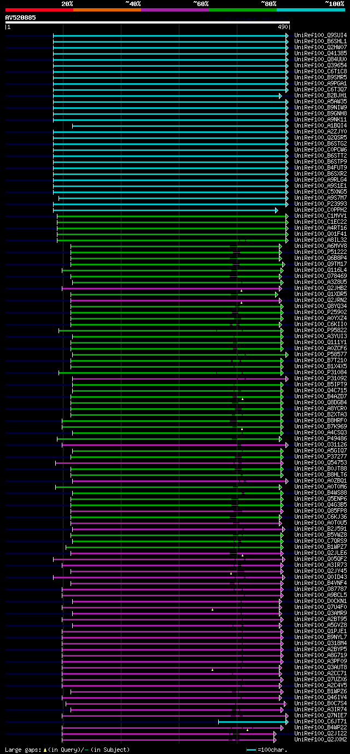Select the AV520885 query name

pos(21,18)
